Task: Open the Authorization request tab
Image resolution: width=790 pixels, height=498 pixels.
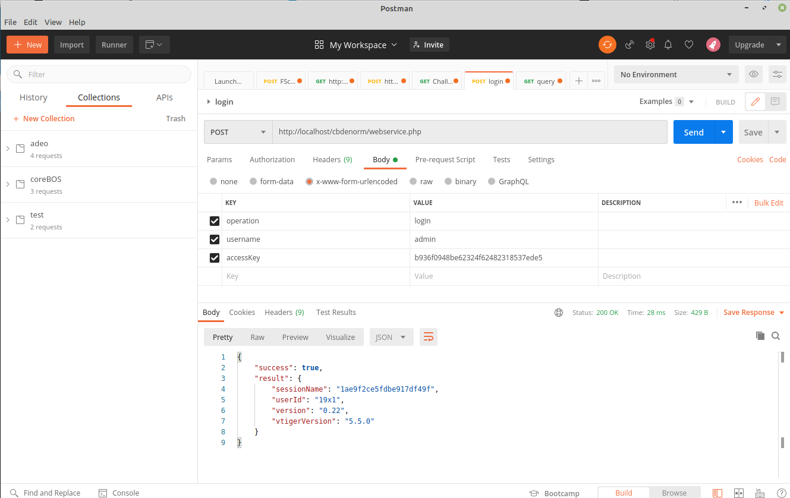Action: pyautogui.click(x=272, y=159)
